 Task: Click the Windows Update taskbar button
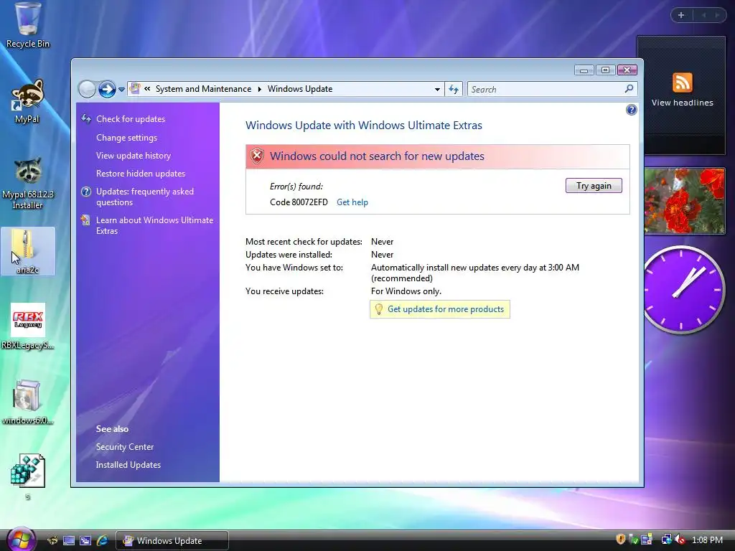(x=172, y=541)
